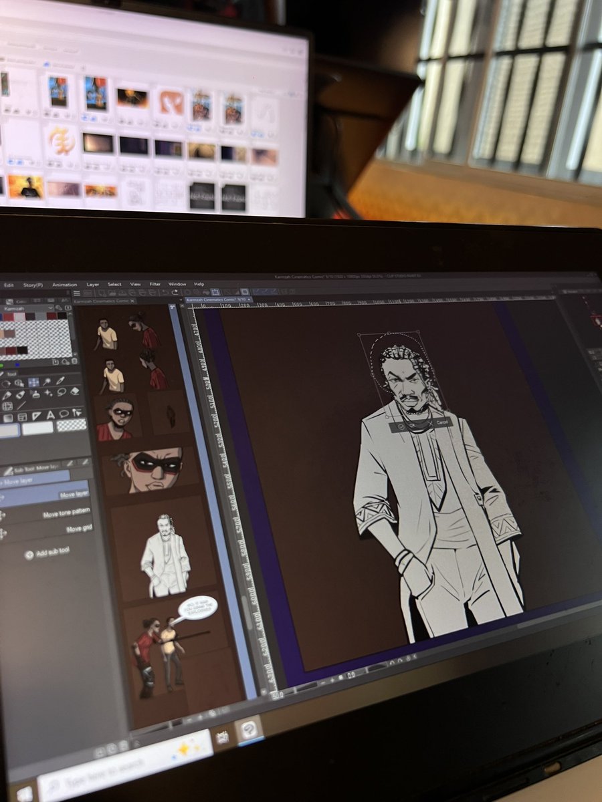The width and height of the screenshot is (602, 802).
Task: Open the Select menu
Action: [x=114, y=284]
